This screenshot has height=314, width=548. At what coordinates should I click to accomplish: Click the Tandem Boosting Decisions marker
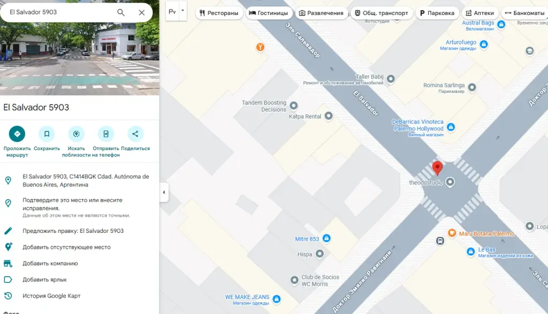[294, 105]
